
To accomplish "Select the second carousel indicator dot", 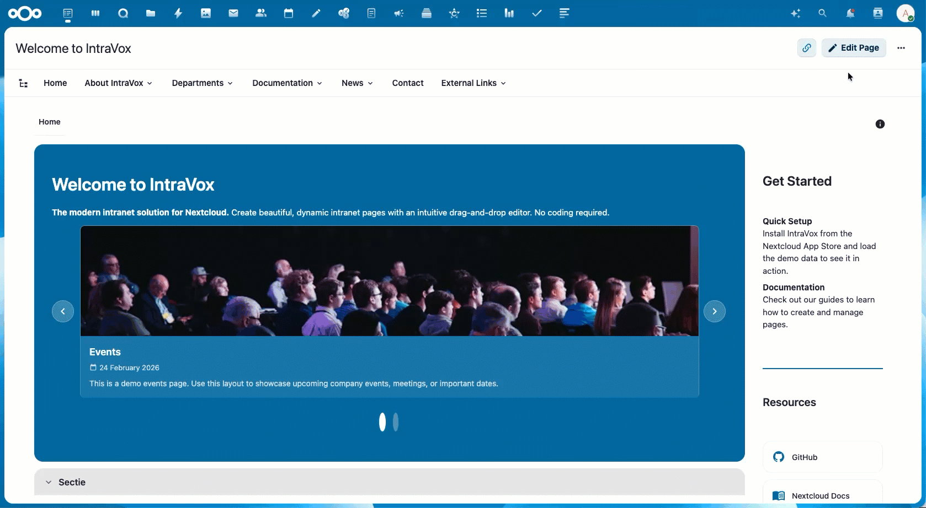I will click(x=396, y=422).
